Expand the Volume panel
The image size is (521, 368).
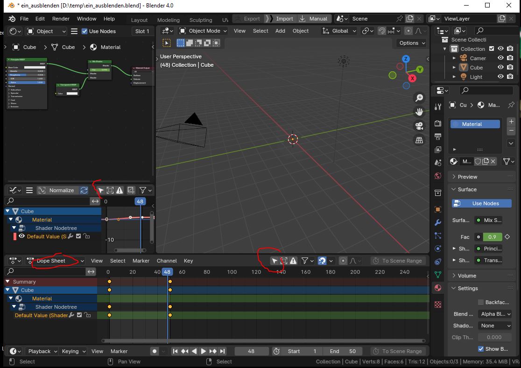click(x=467, y=276)
